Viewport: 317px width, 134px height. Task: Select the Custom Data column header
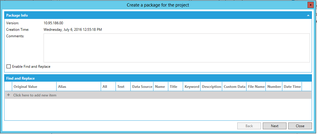click(234, 87)
